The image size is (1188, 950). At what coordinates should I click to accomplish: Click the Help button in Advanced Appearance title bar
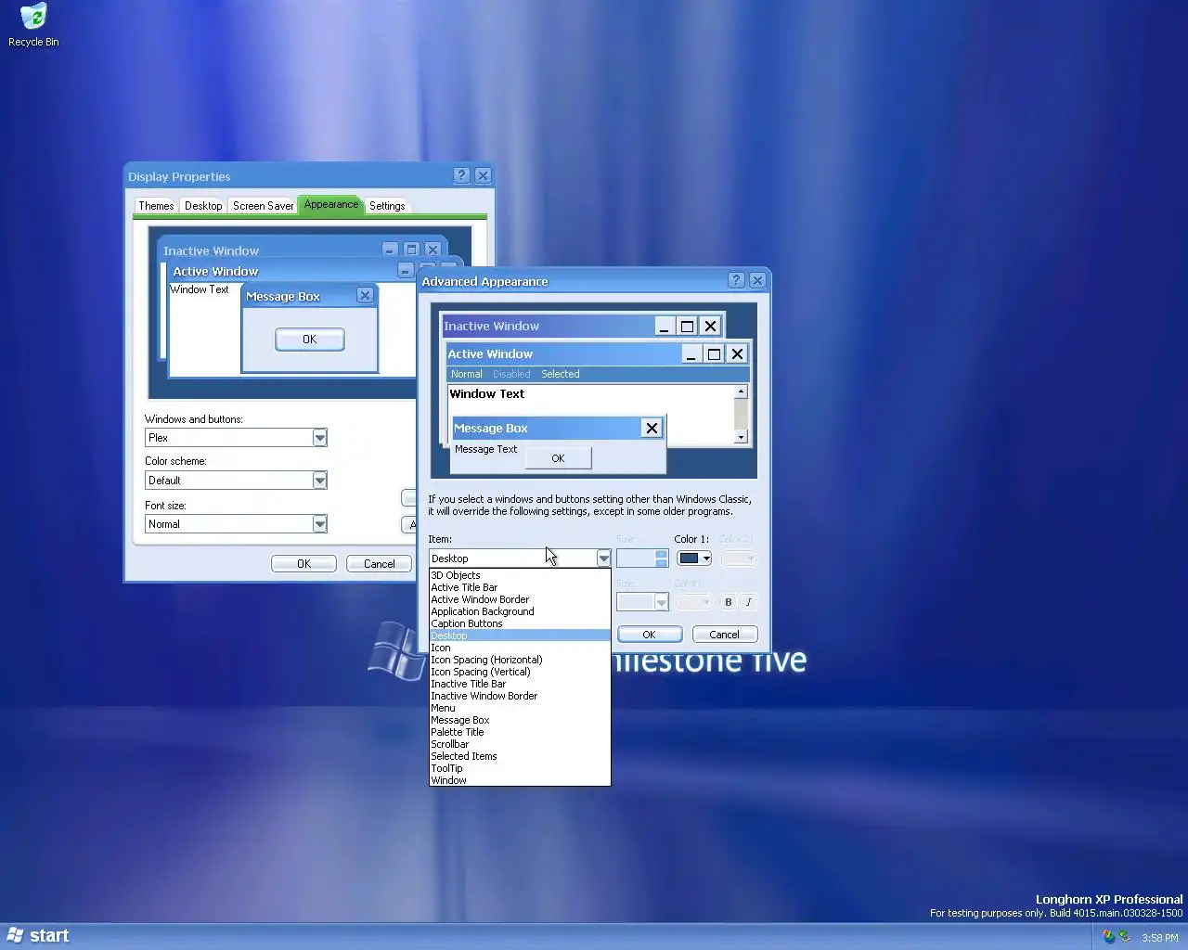click(736, 280)
